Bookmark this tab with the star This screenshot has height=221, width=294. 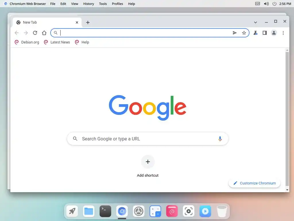click(x=244, y=33)
